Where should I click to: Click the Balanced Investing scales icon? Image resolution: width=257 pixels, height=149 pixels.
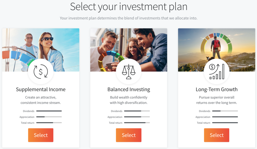[x=128, y=71]
